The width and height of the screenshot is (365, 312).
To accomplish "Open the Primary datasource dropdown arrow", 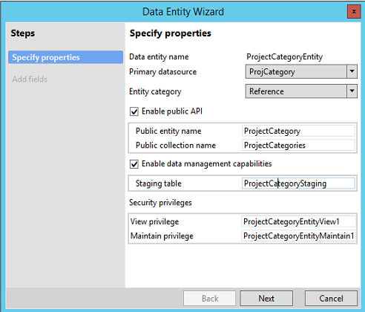I will point(352,71).
